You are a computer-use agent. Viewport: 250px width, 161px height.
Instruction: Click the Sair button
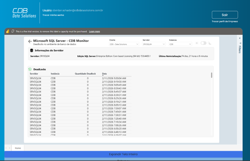[224, 14]
